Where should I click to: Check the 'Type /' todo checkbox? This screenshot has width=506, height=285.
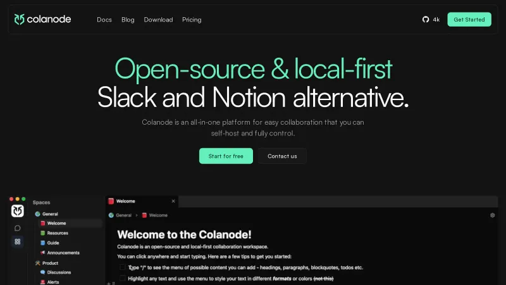[x=122, y=267]
